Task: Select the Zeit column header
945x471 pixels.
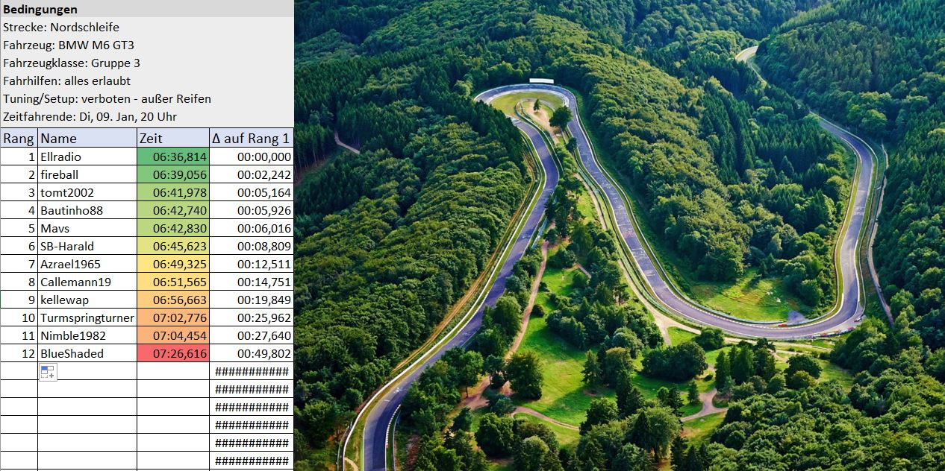Action: (x=173, y=138)
